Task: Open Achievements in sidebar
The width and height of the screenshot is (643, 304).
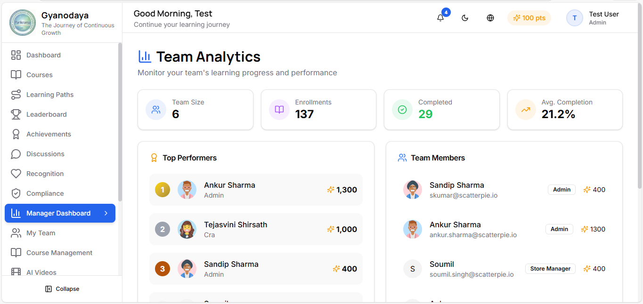Action: pos(60,134)
